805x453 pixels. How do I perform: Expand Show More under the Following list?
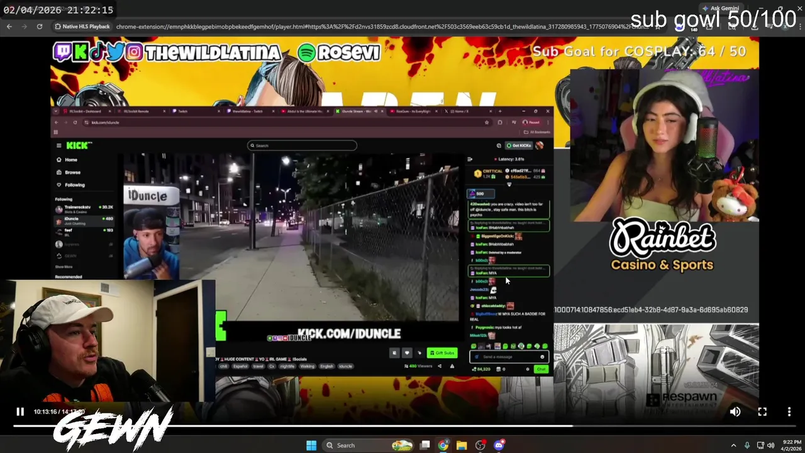click(x=64, y=267)
